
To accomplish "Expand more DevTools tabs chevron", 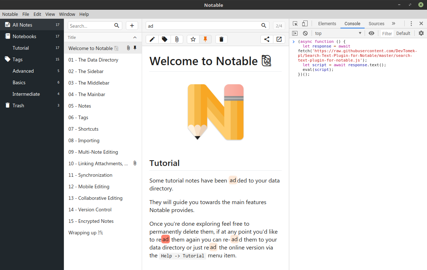I will coord(393,24).
